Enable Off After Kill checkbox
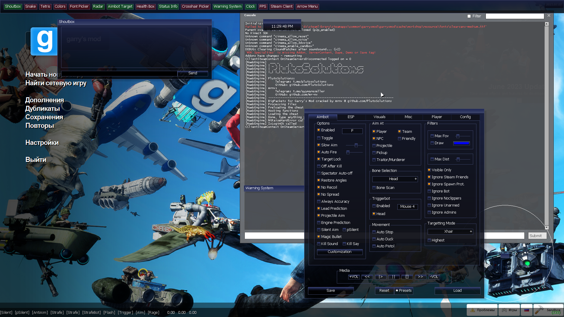 [319, 166]
